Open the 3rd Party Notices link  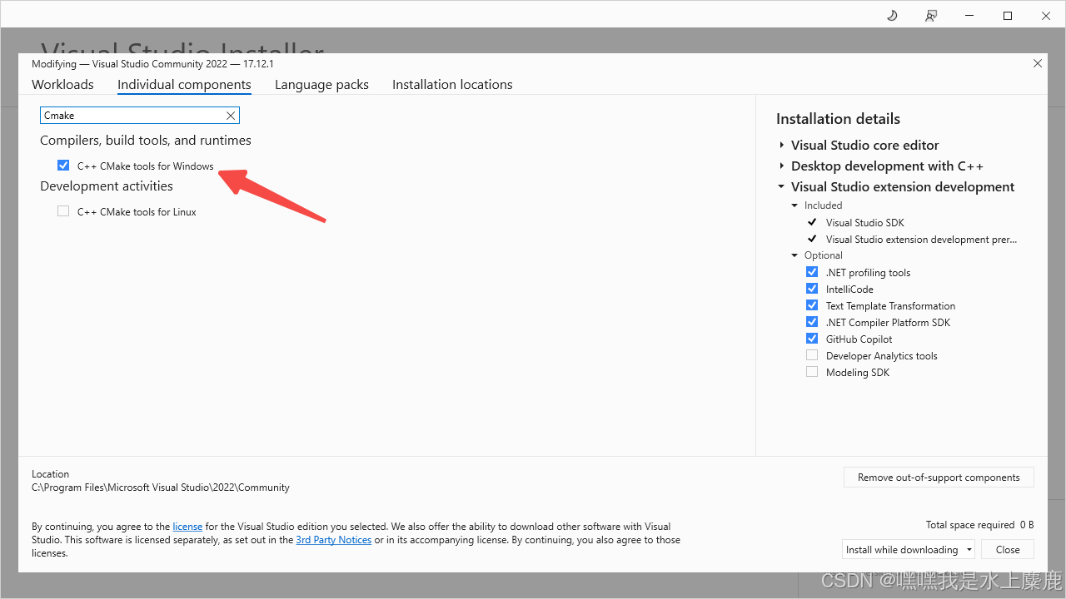[334, 540]
